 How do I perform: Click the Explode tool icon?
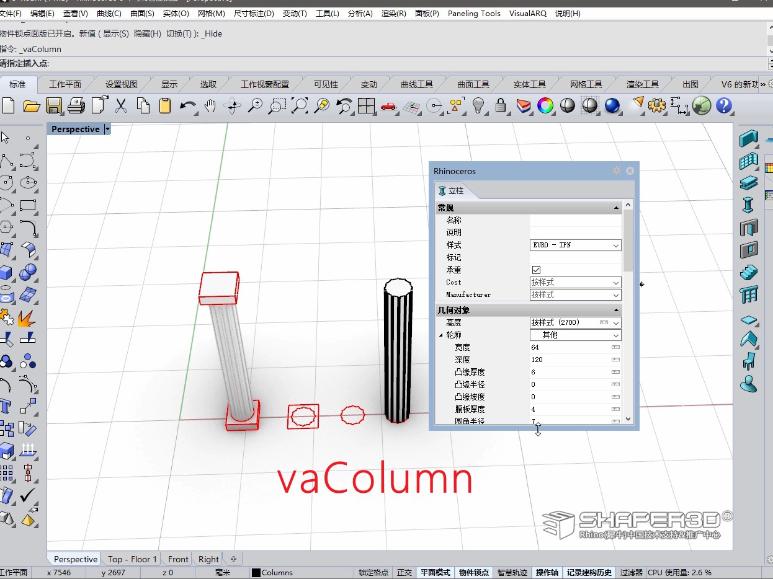click(x=27, y=319)
